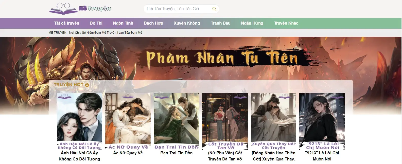Click the Xuyên Qua Thay Đổi Cốt Truyện cover
Image resolution: width=402 pixels, height=164 pixels.
(x=273, y=121)
